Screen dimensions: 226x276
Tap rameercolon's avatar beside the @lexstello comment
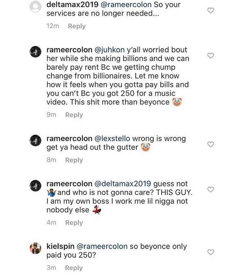(35, 141)
